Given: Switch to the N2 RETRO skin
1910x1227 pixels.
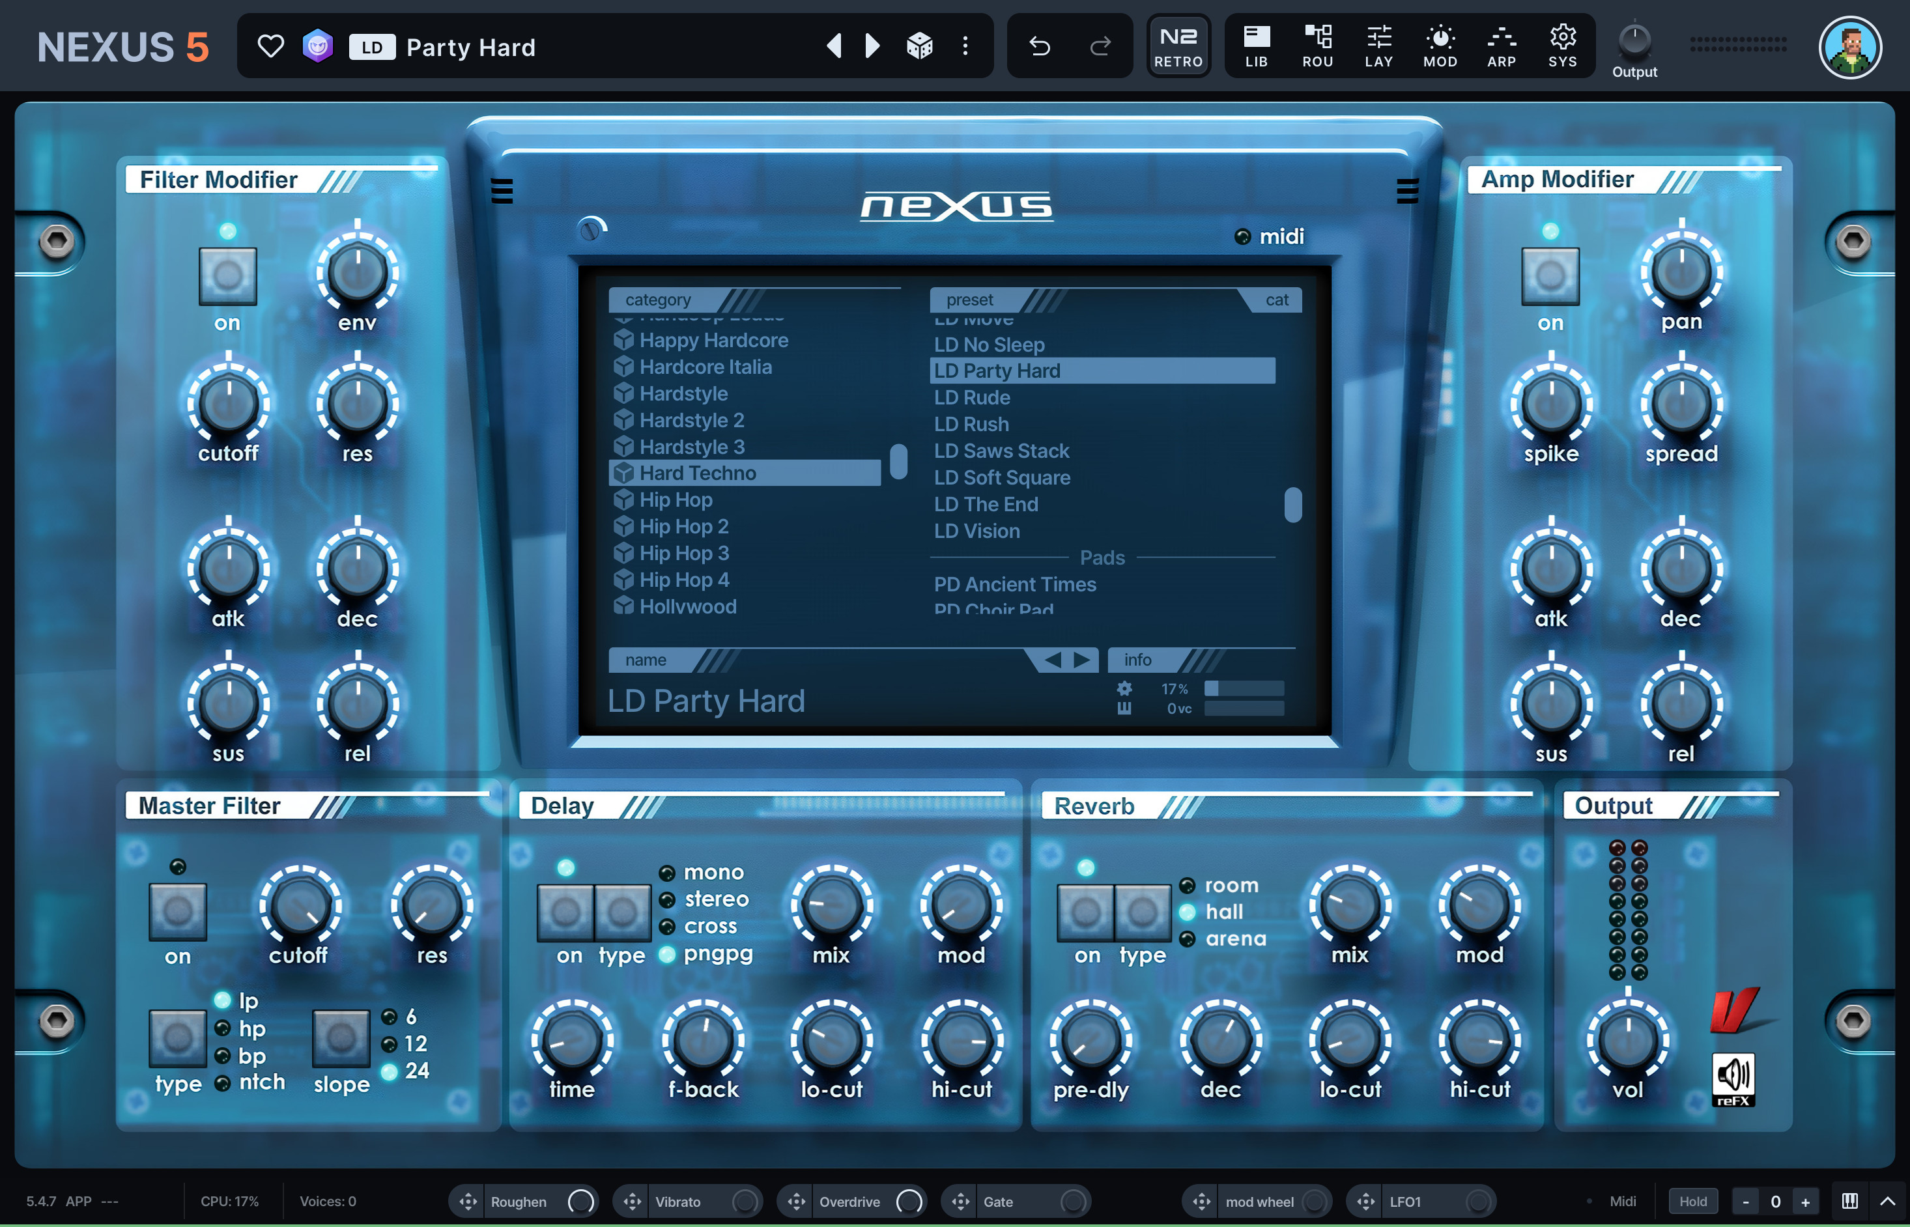Looking at the screenshot, I should click(1178, 46).
